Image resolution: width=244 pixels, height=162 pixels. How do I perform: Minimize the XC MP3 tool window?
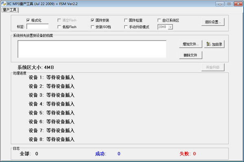222,3
